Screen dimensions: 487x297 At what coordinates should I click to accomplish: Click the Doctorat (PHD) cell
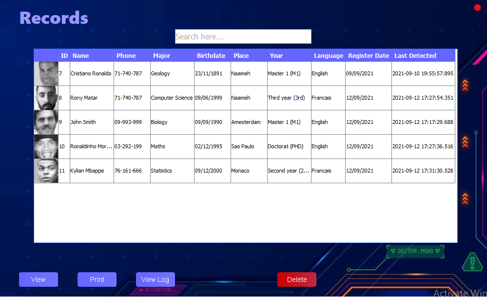point(289,146)
